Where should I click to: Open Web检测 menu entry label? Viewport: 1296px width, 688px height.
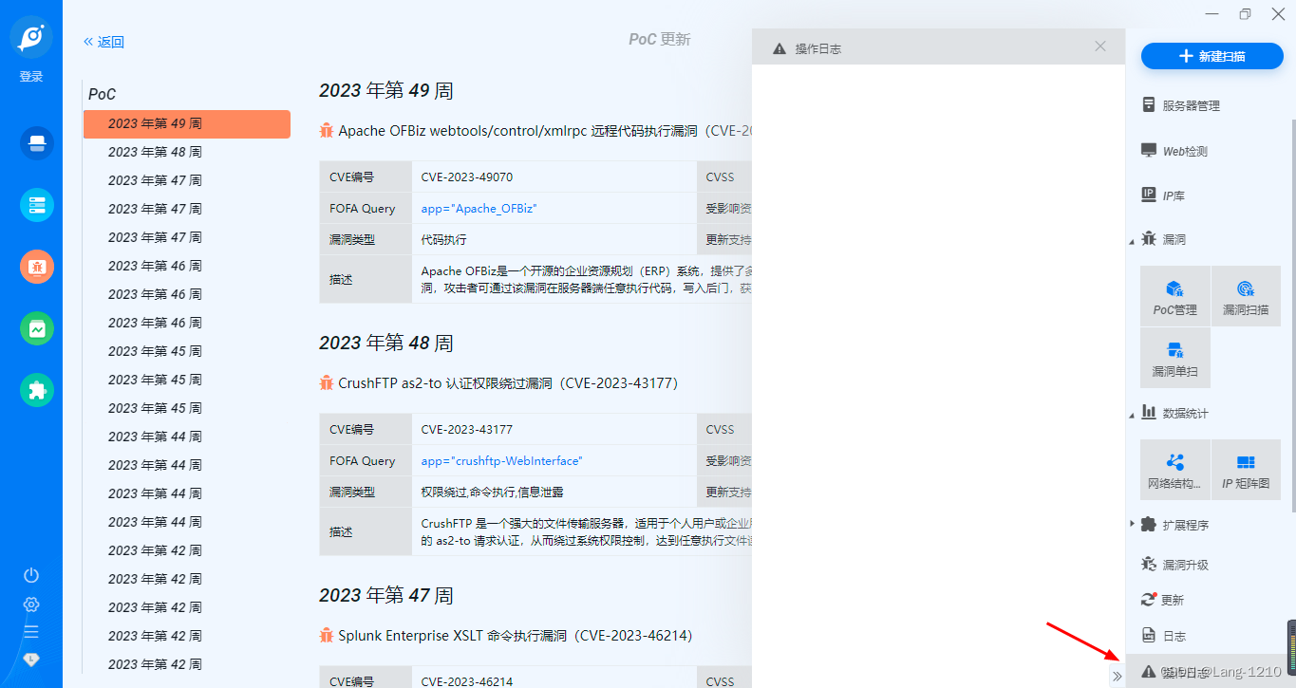[x=1185, y=152]
